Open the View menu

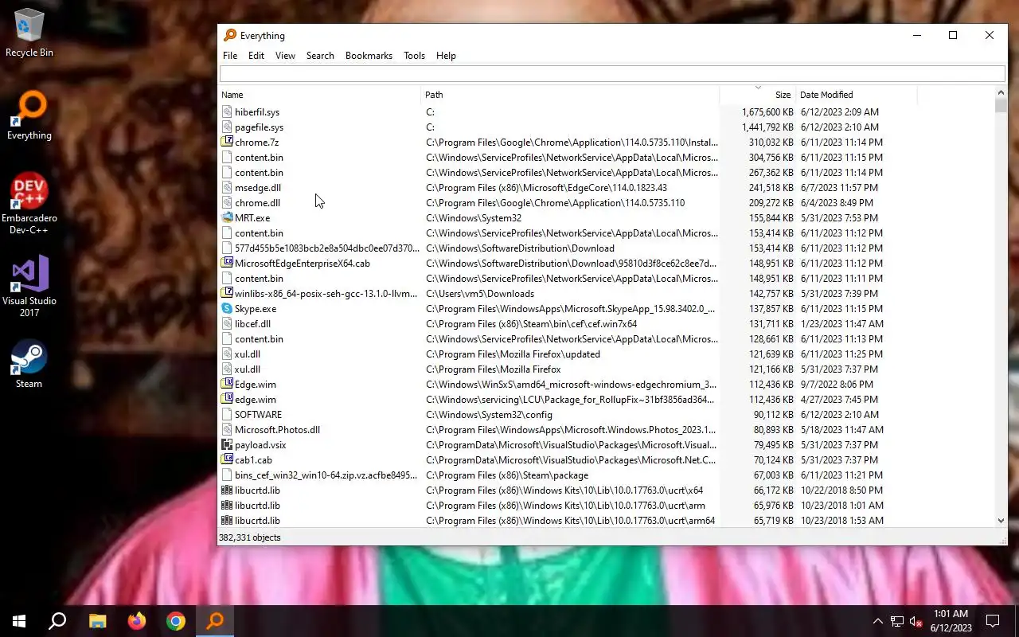coord(285,56)
